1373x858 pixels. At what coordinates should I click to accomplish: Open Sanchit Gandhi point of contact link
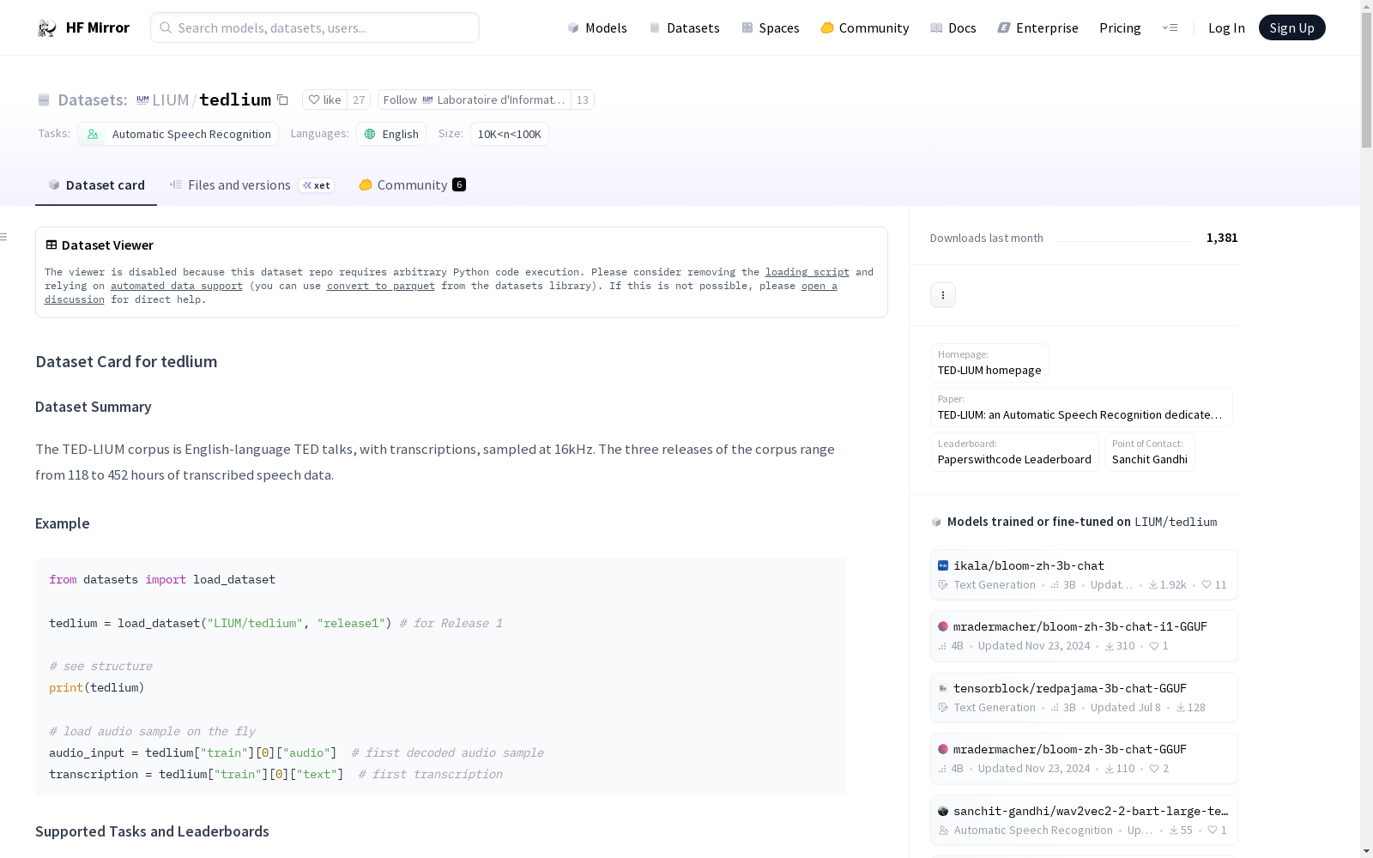tap(1150, 452)
